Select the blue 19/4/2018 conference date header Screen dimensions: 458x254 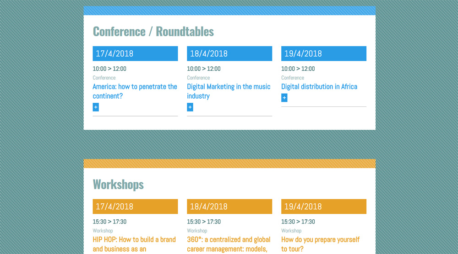[x=324, y=53]
